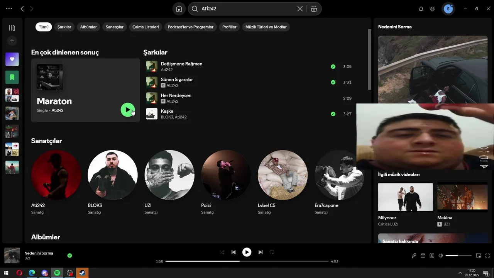Open the Browse icon in search bar
The height and width of the screenshot is (278, 494).
314,9
